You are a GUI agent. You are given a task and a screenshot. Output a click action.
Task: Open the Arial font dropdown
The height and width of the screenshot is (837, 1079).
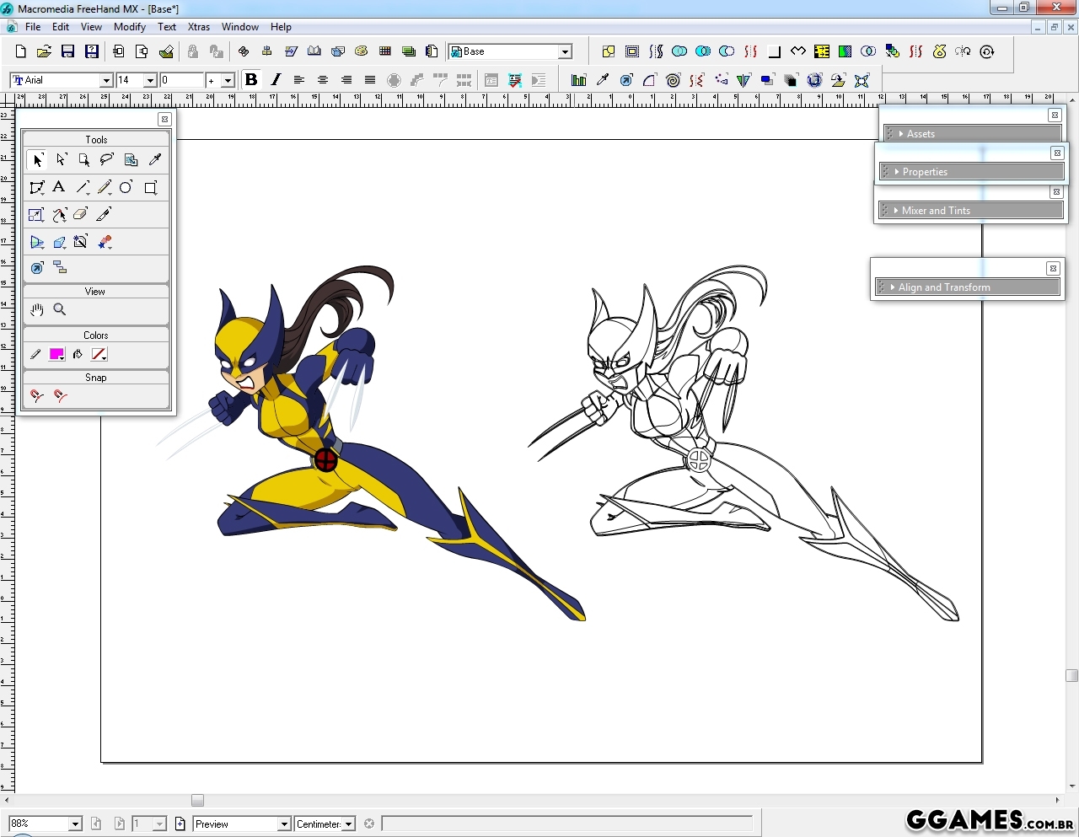coord(106,80)
